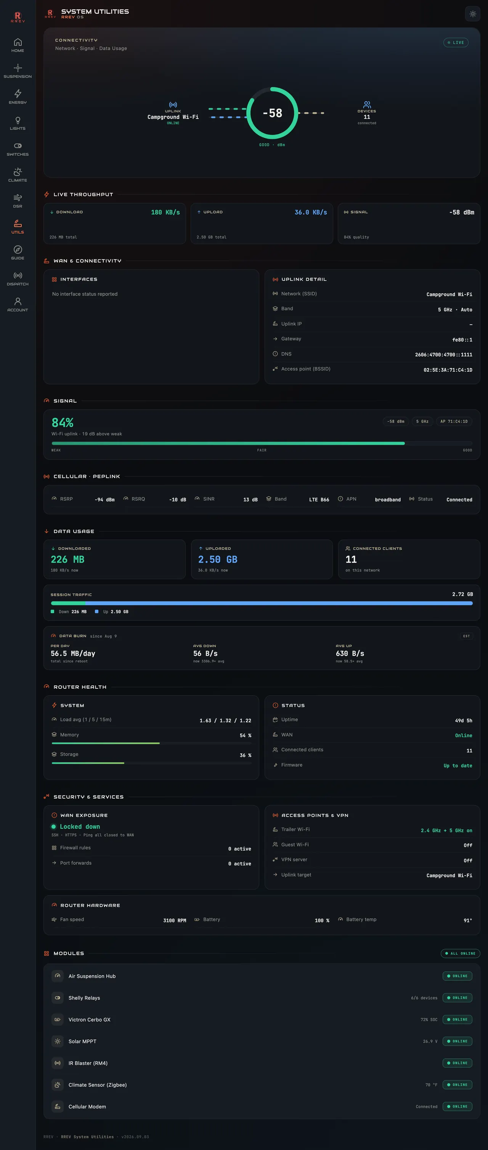Select the Cellular Modem module row
This screenshot has height=1150, width=488.
point(262,1107)
